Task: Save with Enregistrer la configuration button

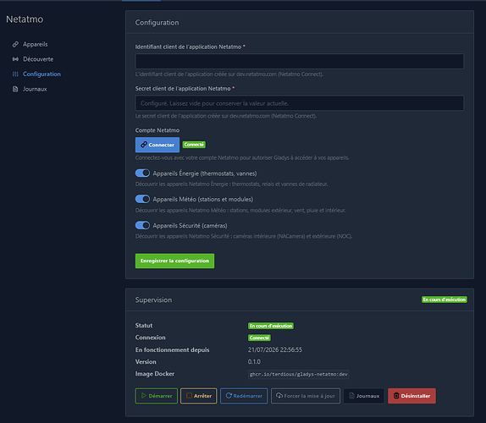Action: 174,261
